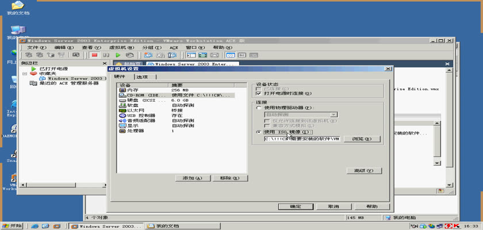Toggle the Show Sidebar toolbar icon
Viewport: 483px width, 230px height.
pyautogui.click(x=191, y=55)
